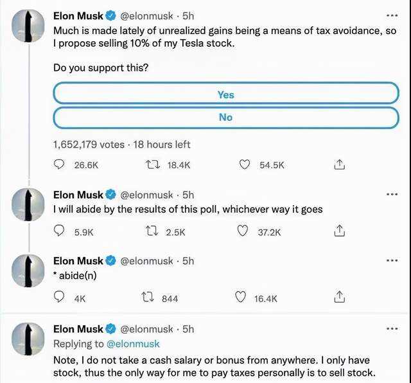Click Elon Musk avatar on poll tweet
The image size is (411, 383).
tap(28, 24)
